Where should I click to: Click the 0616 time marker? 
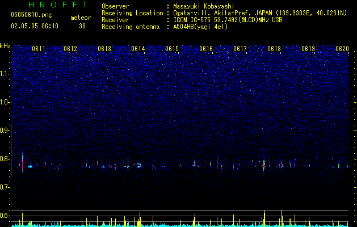pyautogui.click(x=206, y=49)
